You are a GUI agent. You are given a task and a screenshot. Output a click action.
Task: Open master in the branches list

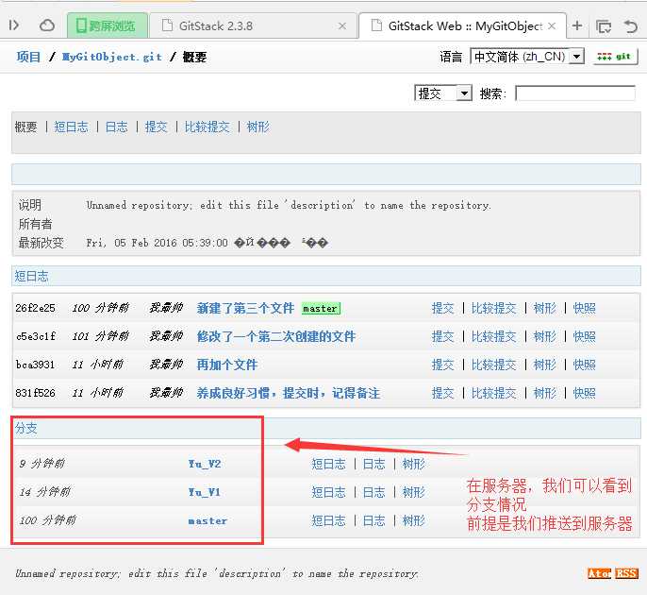point(207,520)
